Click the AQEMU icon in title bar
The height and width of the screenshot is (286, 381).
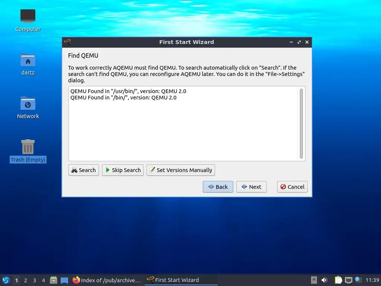click(68, 42)
